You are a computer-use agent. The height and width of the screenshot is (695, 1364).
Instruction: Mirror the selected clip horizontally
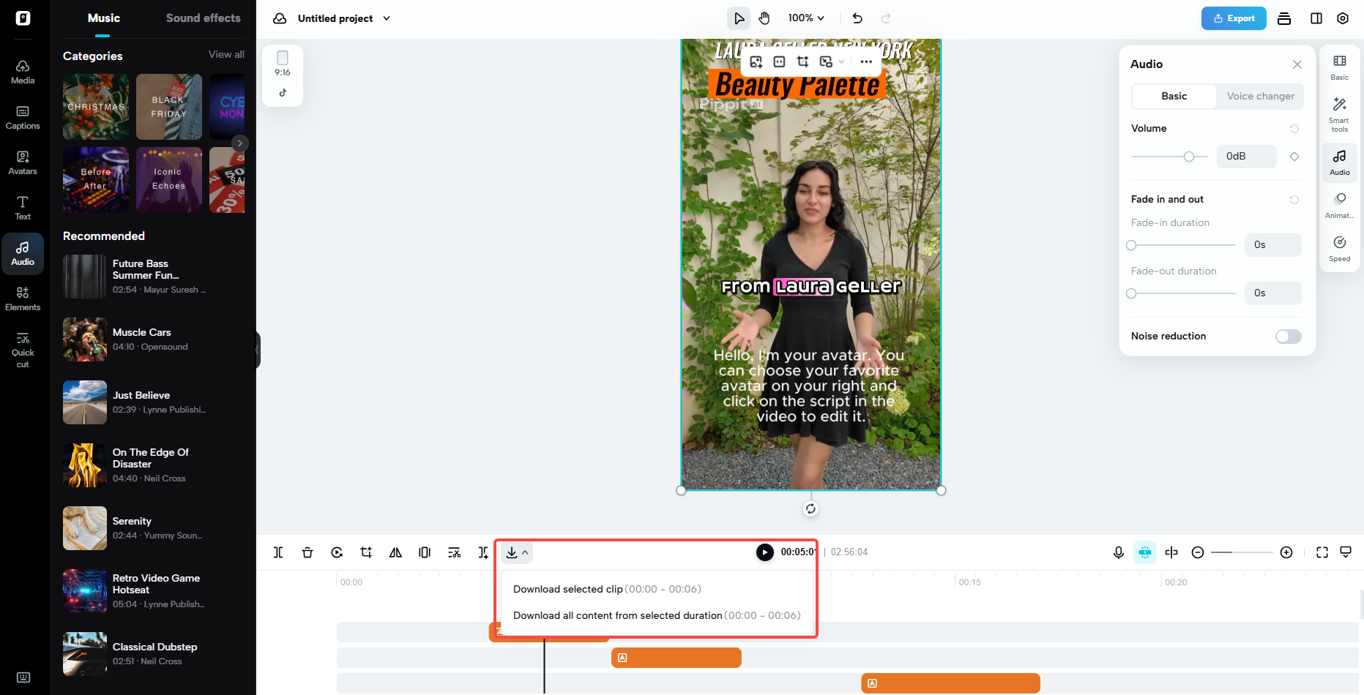click(395, 552)
